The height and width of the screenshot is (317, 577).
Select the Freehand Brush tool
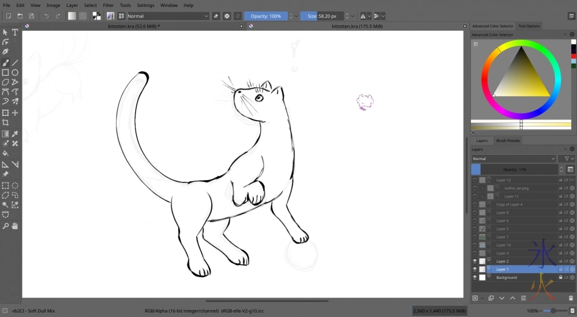click(x=5, y=62)
